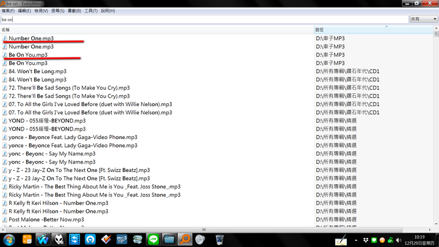This screenshot has height=247, width=439.
Task: Close the Everything window
Action: (430, 4)
